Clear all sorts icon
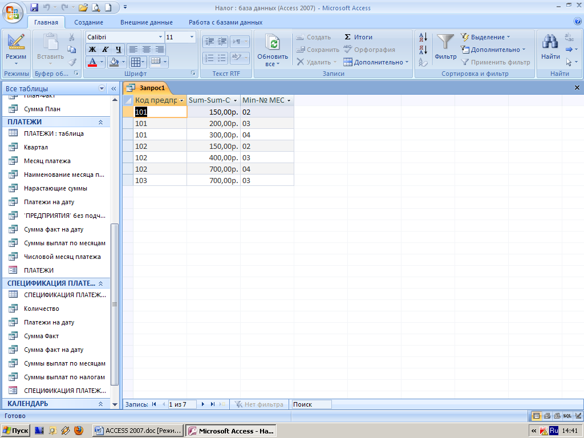Image resolution: width=584 pixels, height=438 pixels. pos(423,62)
